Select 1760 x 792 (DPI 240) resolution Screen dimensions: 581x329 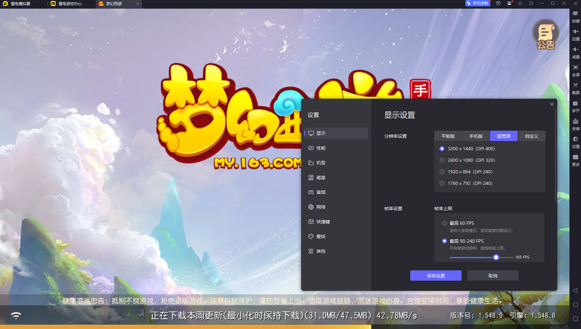(x=466, y=183)
